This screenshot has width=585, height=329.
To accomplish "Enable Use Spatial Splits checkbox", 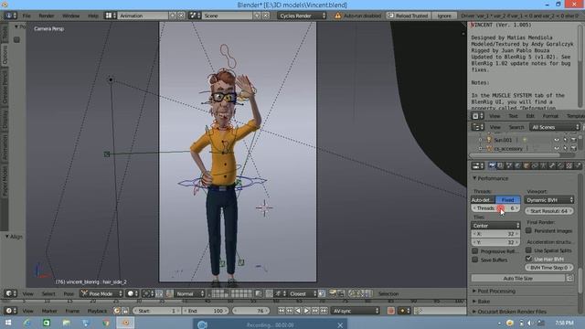I will pyautogui.click(x=528, y=250).
